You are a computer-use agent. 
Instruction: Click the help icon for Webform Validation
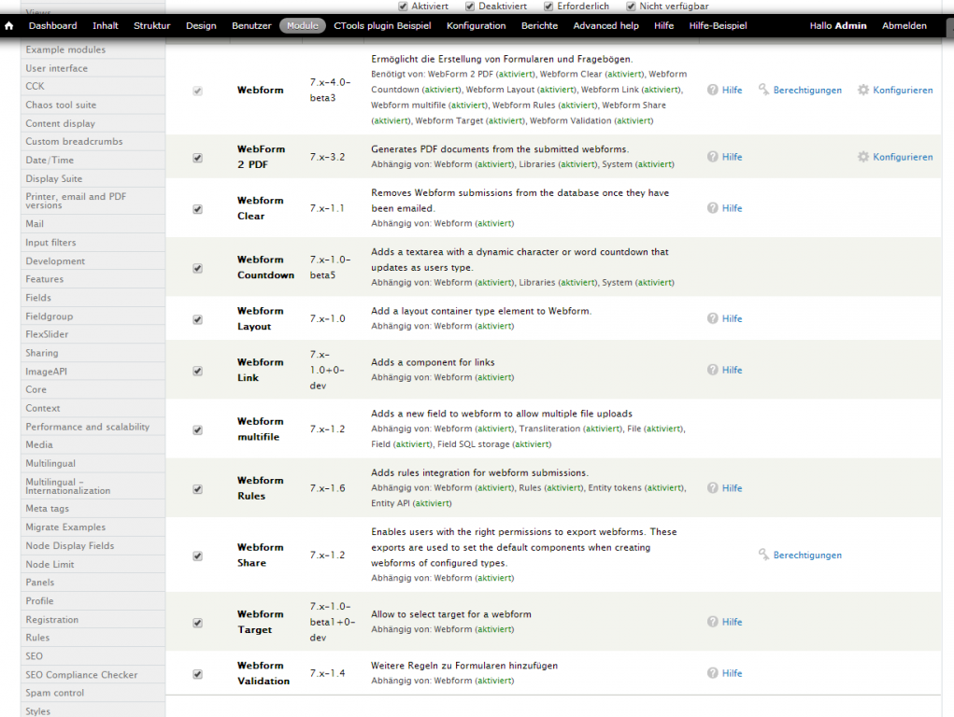(713, 673)
